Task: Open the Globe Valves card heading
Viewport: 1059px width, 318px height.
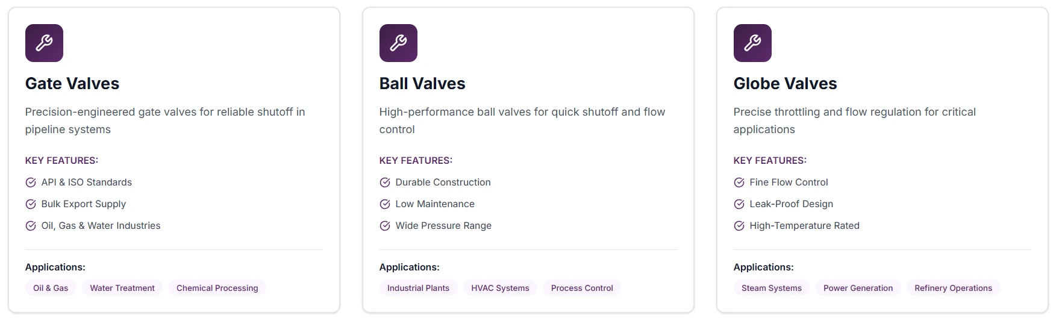Action: (x=785, y=84)
